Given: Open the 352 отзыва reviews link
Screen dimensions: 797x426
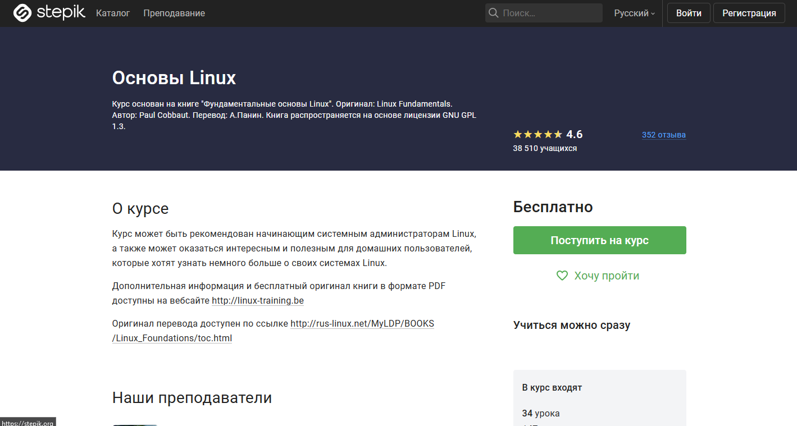Looking at the screenshot, I should 663,135.
